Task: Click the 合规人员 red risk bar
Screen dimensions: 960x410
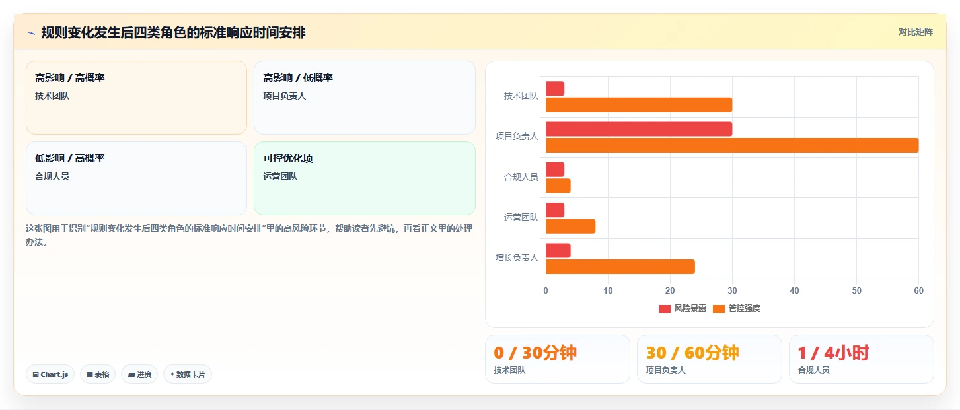Action: coord(555,170)
